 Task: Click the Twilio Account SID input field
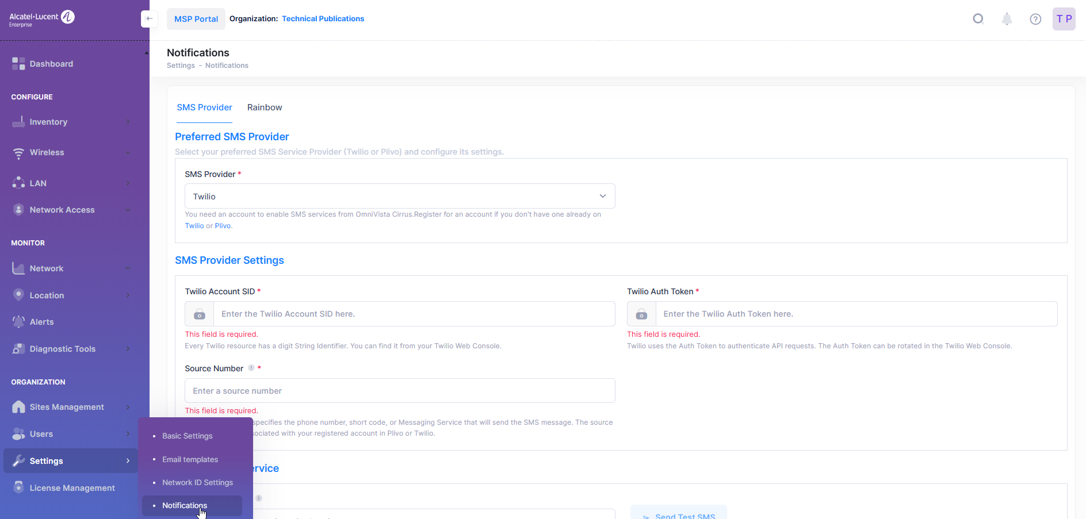(x=414, y=314)
